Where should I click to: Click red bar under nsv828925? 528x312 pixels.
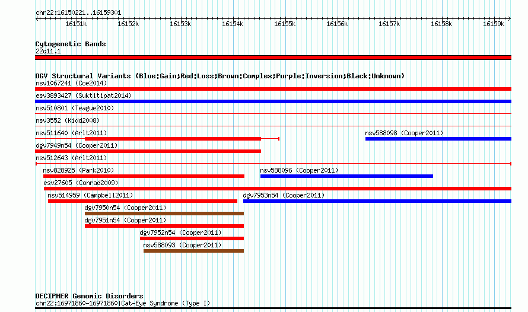click(x=144, y=176)
